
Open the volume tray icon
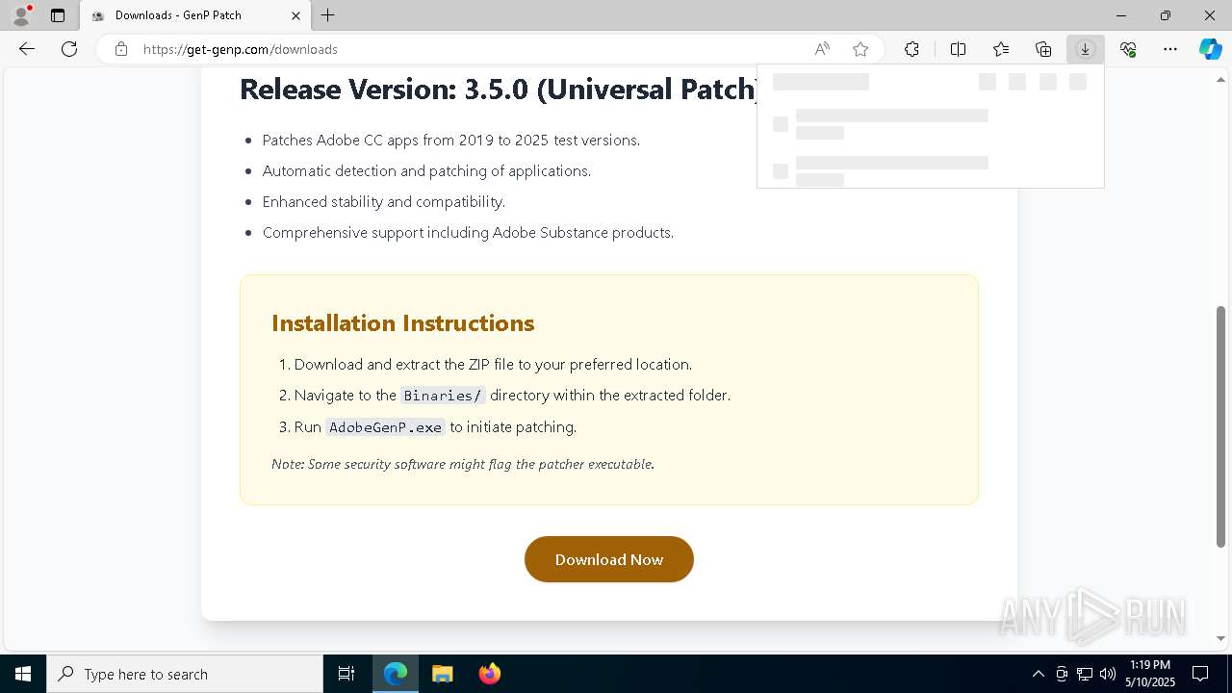[x=1108, y=674]
